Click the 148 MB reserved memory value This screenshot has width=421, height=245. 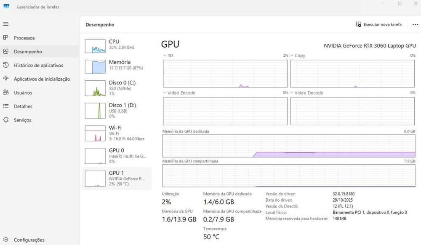click(339, 219)
